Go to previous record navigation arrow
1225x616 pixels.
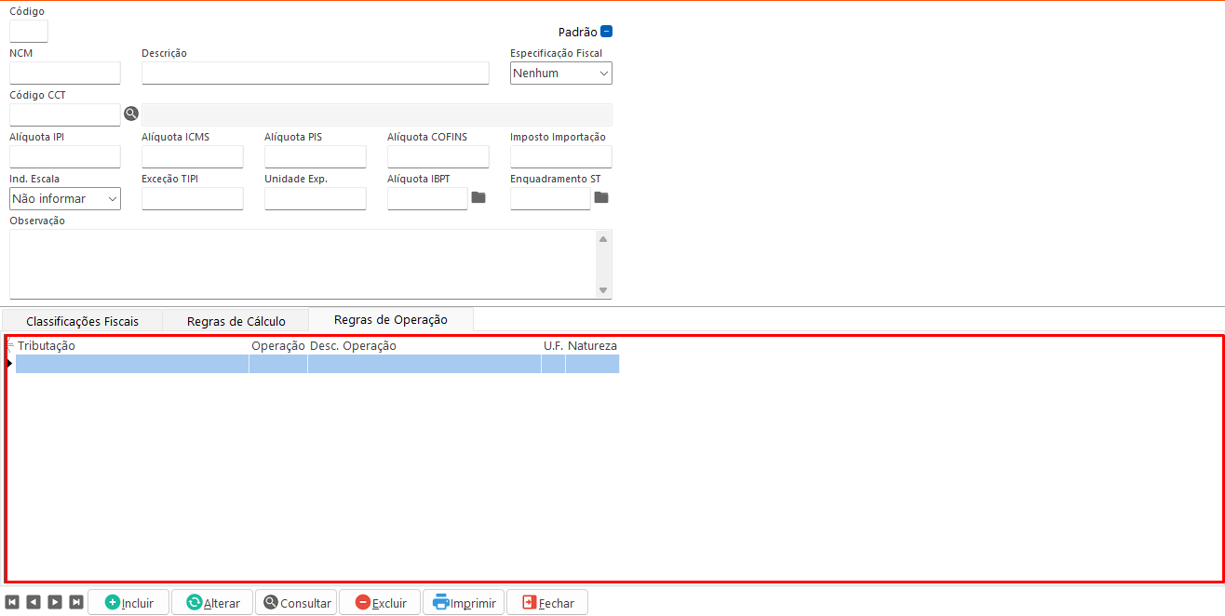pyautogui.click(x=34, y=602)
